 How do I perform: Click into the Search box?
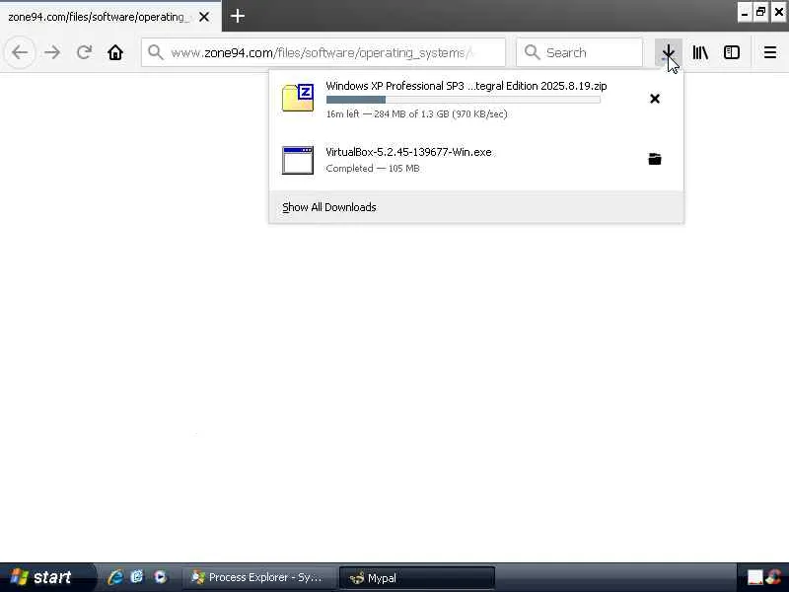[x=579, y=52]
